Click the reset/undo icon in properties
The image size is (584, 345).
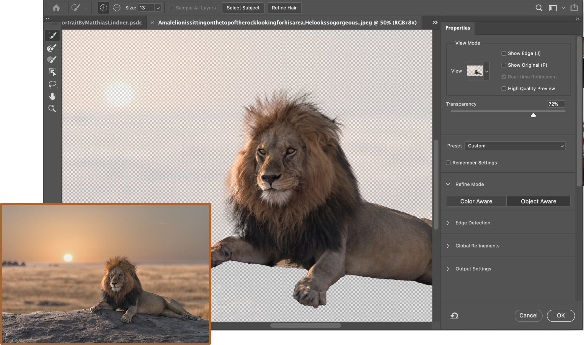coord(454,314)
